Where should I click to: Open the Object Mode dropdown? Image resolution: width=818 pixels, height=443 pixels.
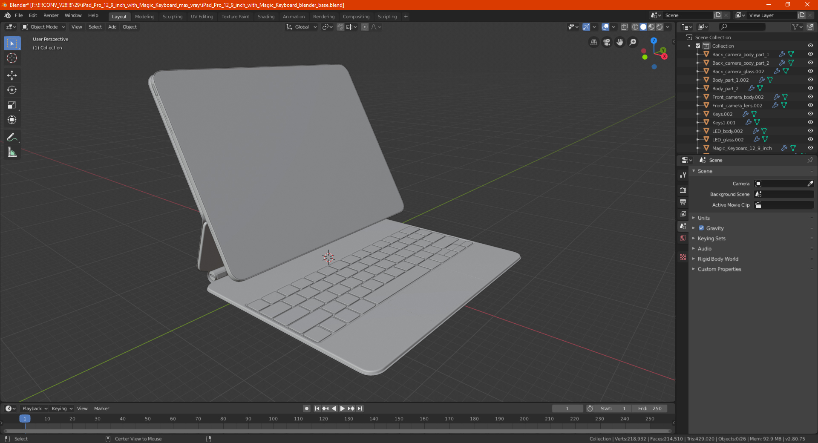tap(43, 27)
